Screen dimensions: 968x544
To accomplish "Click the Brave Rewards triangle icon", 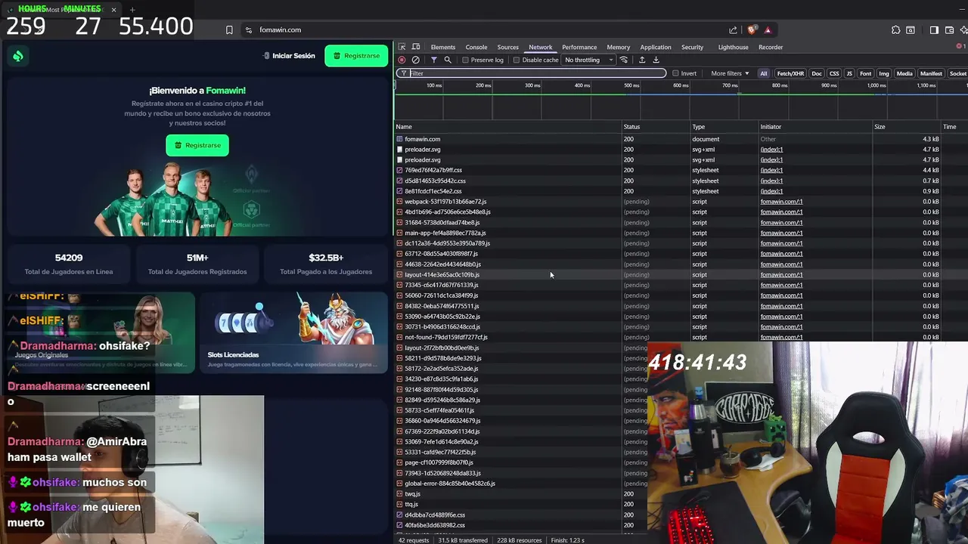I will 768,30.
